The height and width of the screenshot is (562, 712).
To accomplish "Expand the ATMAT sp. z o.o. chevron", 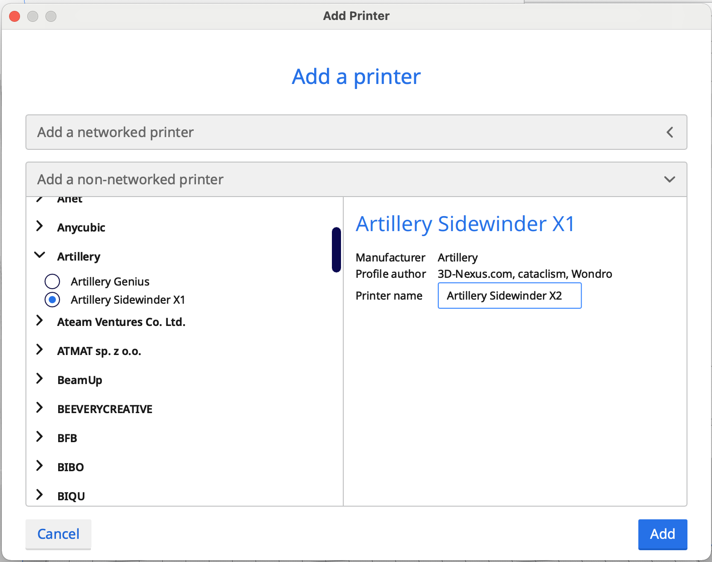I will coord(40,350).
